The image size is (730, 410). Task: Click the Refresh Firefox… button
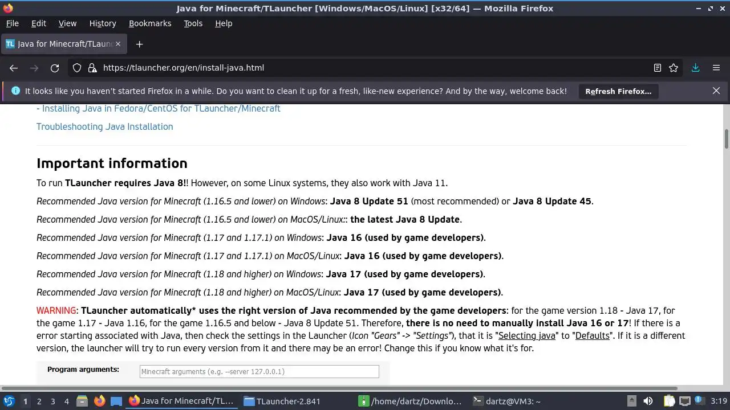(618, 91)
